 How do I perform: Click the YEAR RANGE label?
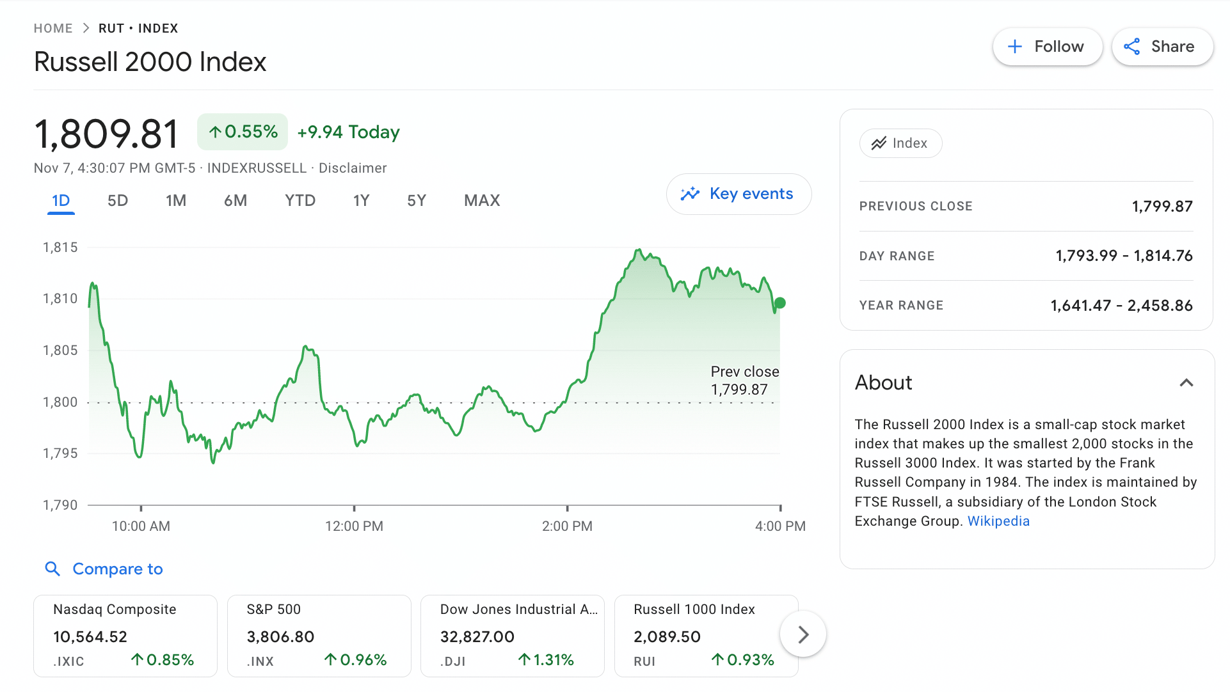coord(901,306)
